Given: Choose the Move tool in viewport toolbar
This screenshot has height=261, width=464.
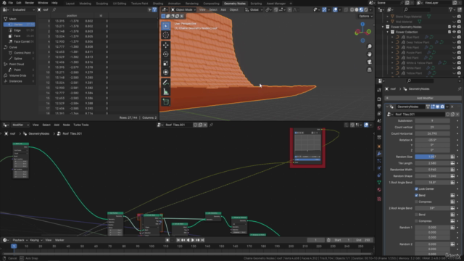Looking at the screenshot, I should [166, 45].
